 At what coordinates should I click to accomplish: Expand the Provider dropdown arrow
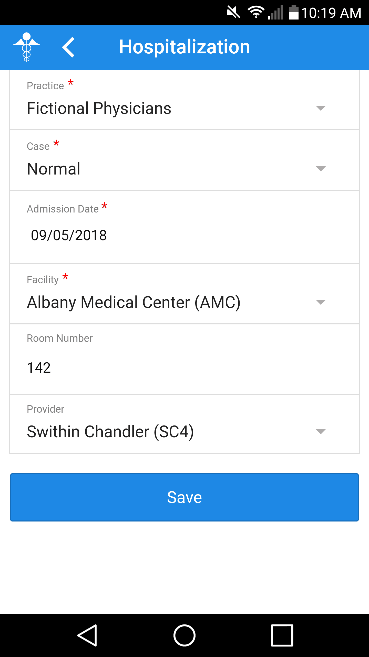tap(321, 431)
